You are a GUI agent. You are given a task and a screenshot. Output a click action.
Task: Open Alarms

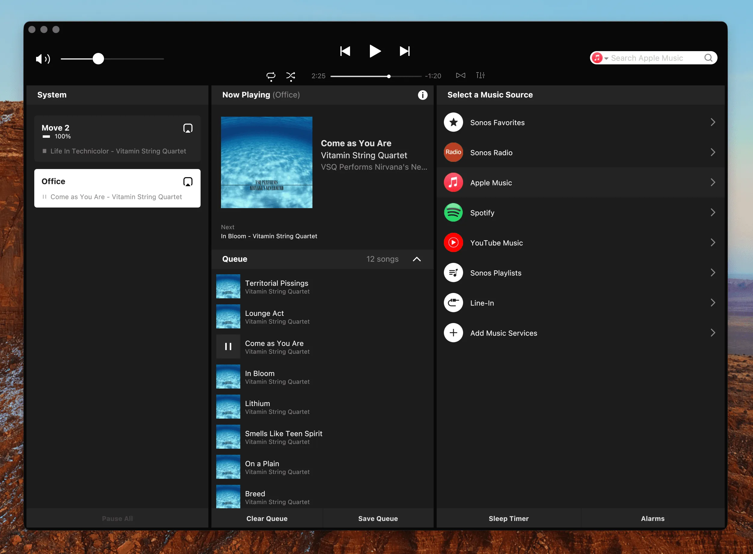pos(653,519)
